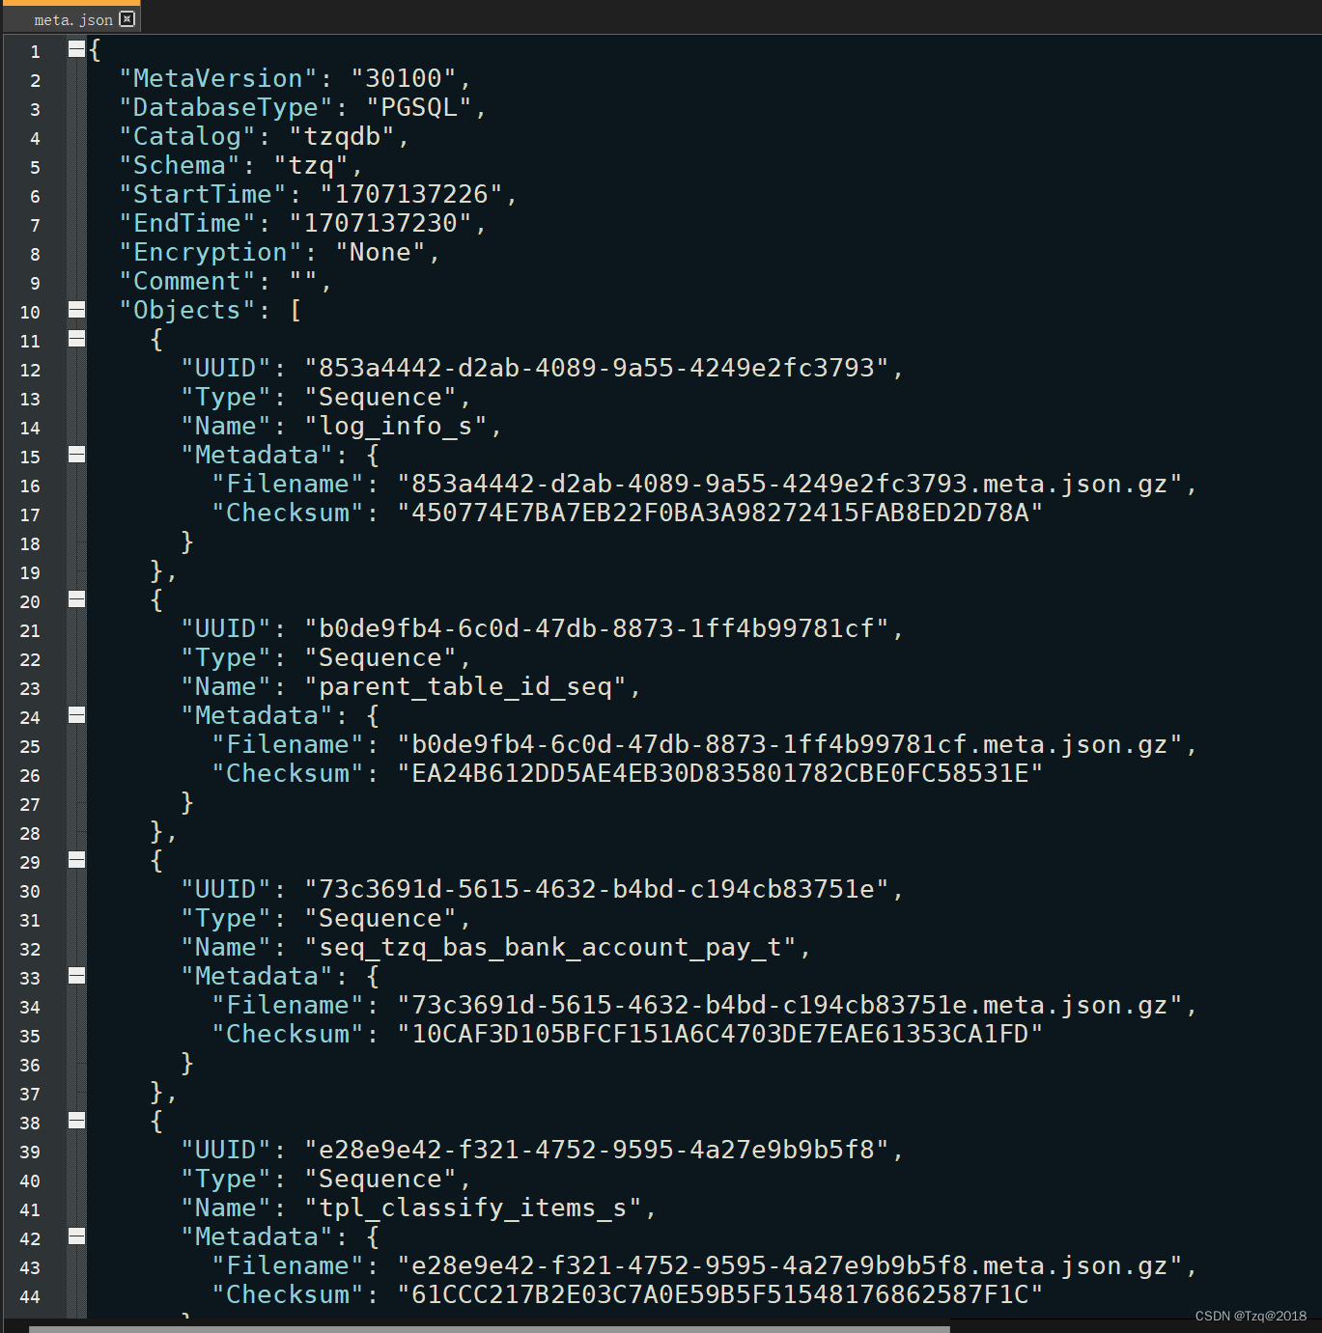Collapse the object fold on line 29
This screenshot has width=1322, height=1333.
76,860
